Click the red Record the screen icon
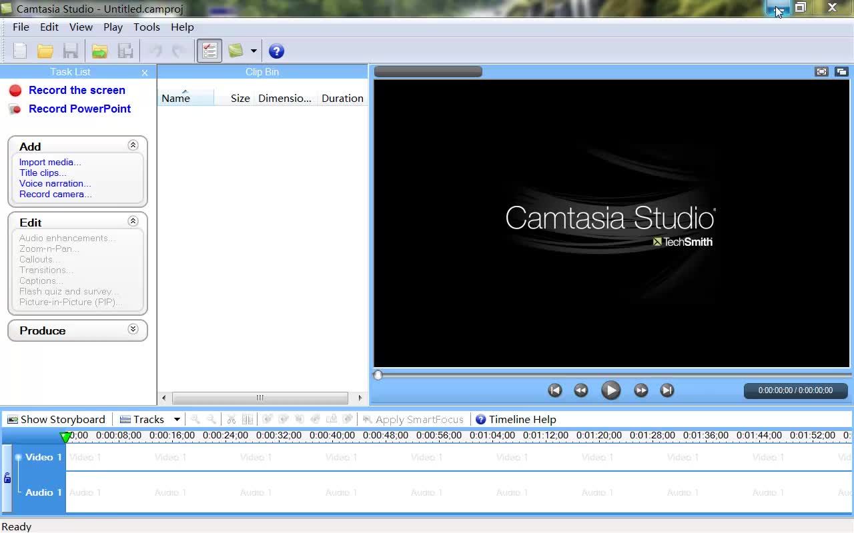854x533 pixels. click(15, 91)
